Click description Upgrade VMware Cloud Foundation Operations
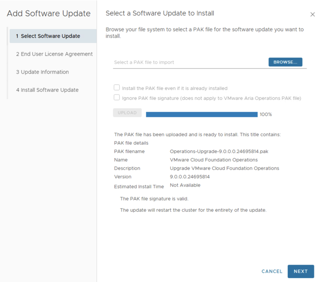 pyautogui.click(x=224, y=169)
